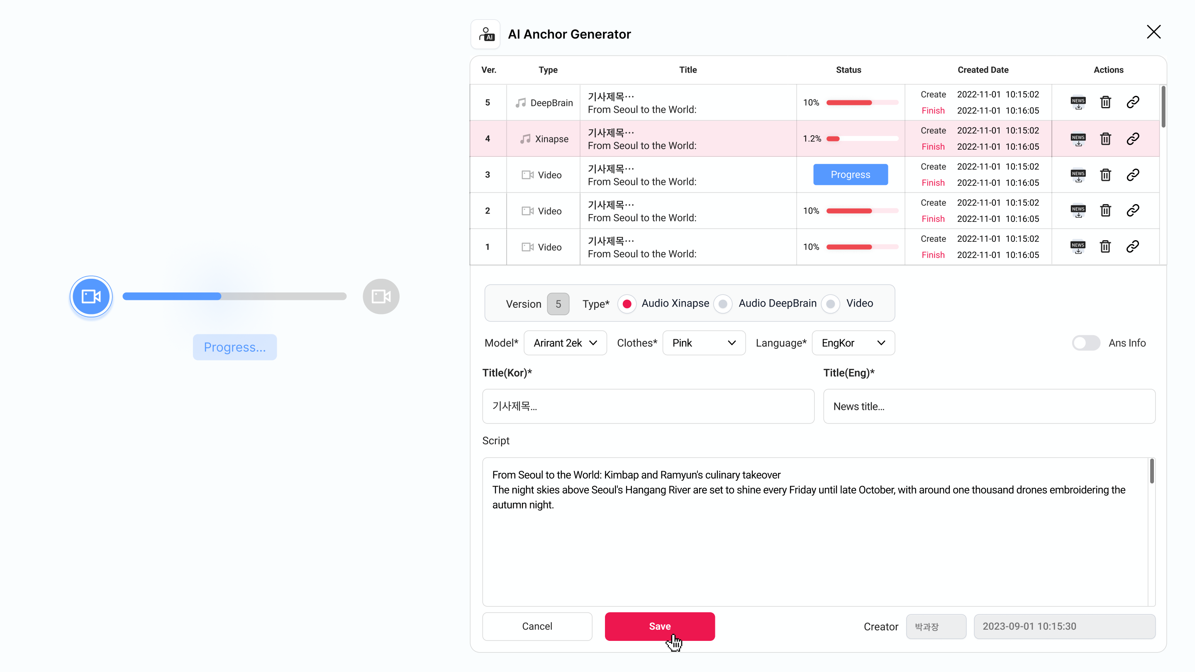Select Video type radio button
The image size is (1195, 672).
click(x=830, y=304)
